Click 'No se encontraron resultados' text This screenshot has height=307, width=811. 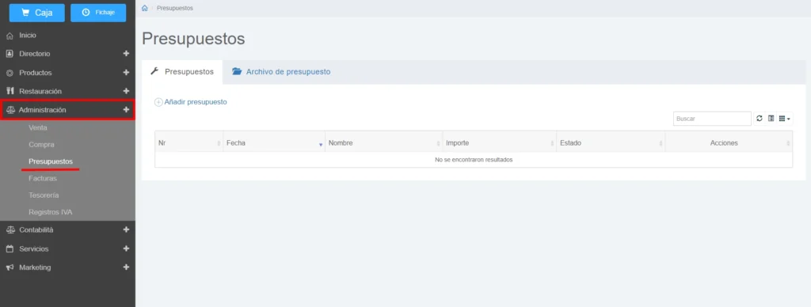pyautogui.click(x=474, y=160)
